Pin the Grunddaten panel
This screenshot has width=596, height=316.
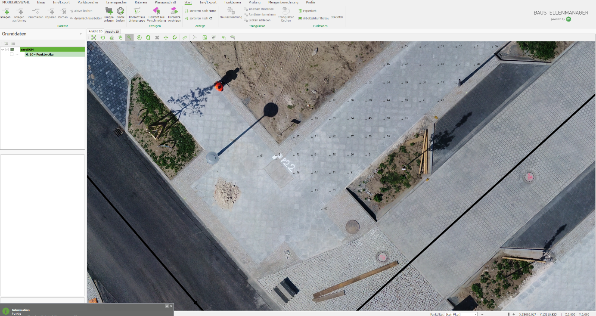(81, 34)
